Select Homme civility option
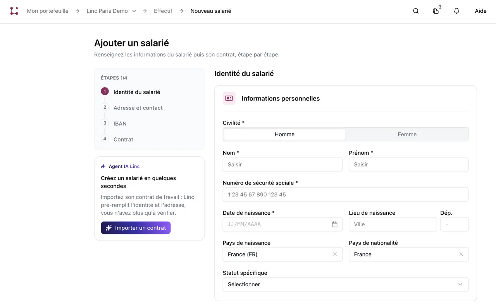The image size is (496, 304). pos(284,134)
